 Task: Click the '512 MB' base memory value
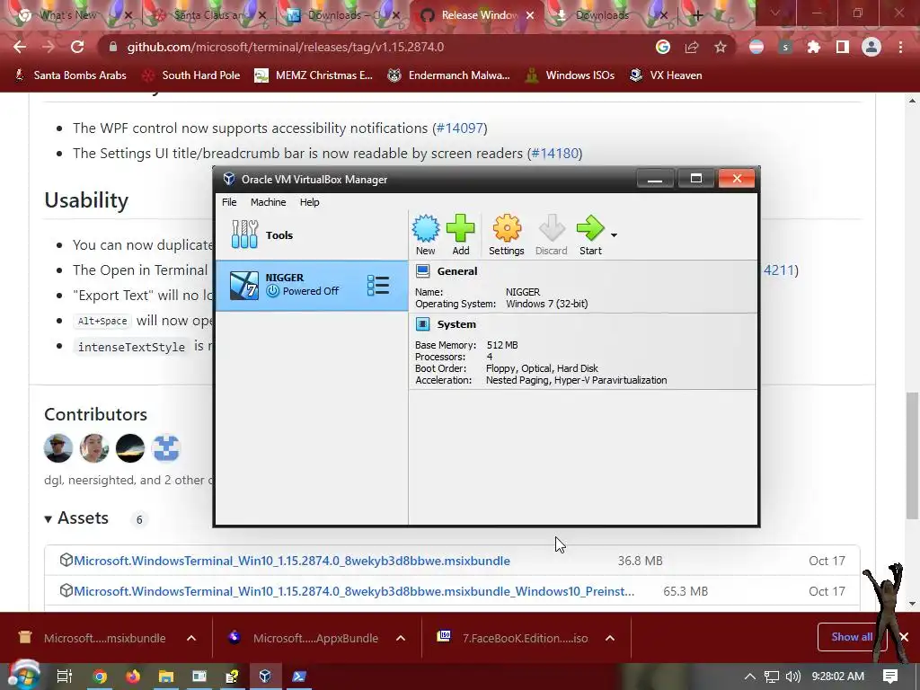click(502, 345)
